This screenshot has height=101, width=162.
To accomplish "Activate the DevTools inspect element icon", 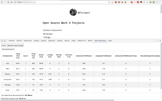I will coord(2,41).
